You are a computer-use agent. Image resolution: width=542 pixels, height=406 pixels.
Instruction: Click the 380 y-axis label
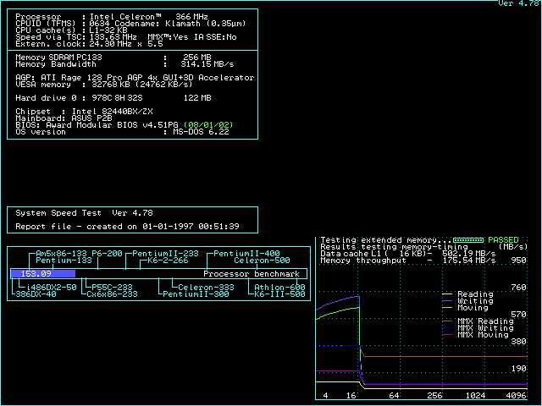click(x=519, y=342)
